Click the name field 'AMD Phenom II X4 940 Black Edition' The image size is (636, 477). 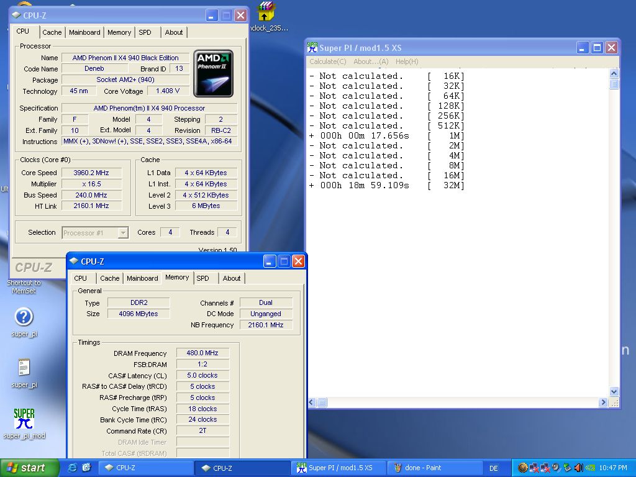click(125, 58)
